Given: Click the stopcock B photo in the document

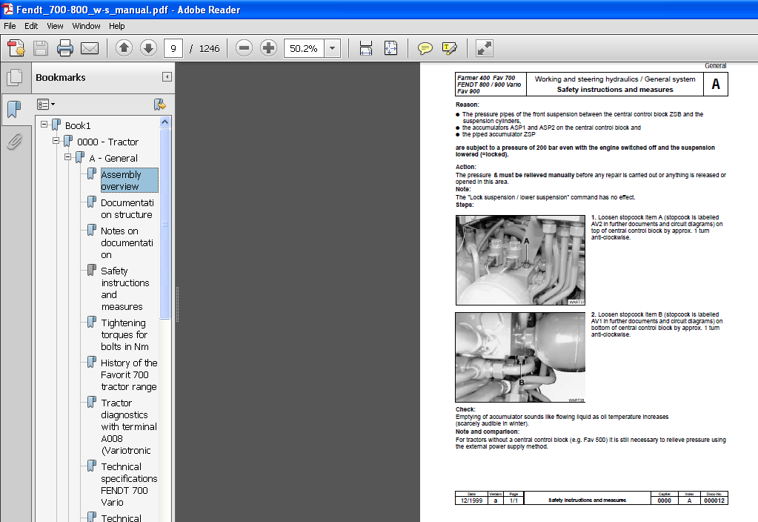Looking at the screenshot, I should pos(520,357).
